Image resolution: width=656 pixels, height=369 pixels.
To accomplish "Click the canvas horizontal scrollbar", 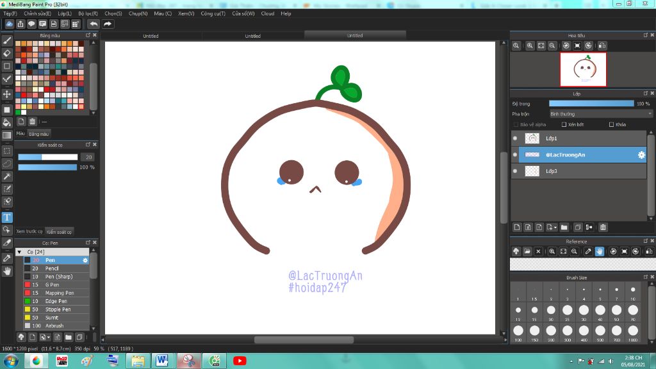I will click(x=304, y=340).
